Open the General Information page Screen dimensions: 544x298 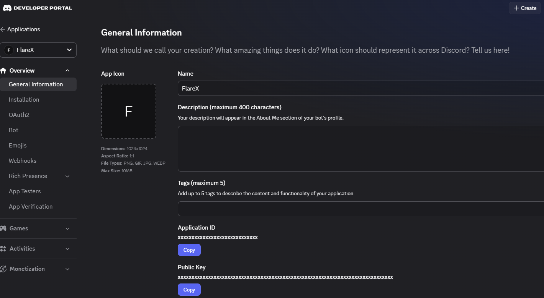38,84
